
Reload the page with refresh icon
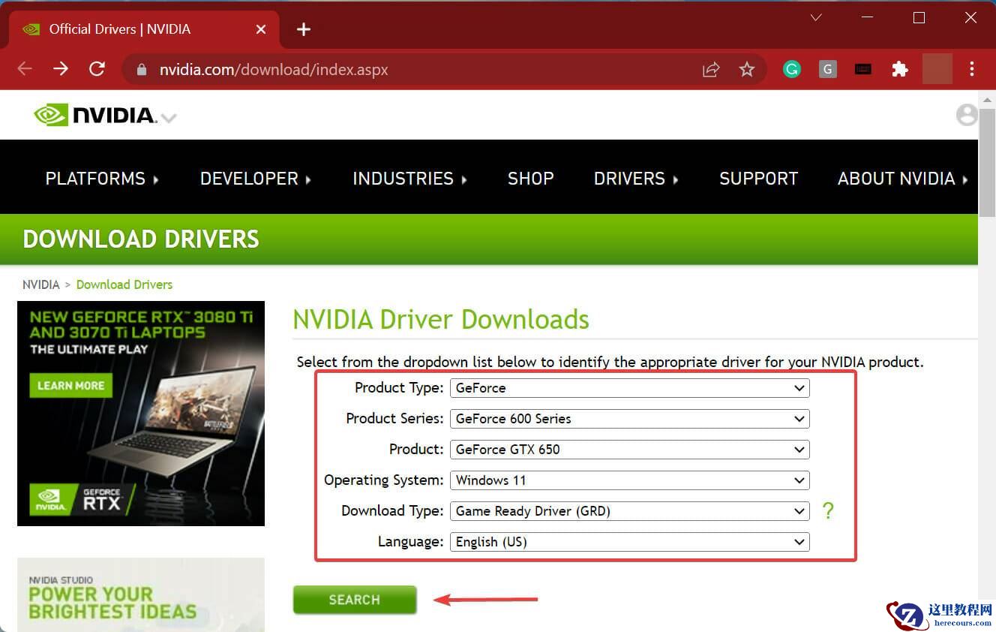(x=97, y=69)
